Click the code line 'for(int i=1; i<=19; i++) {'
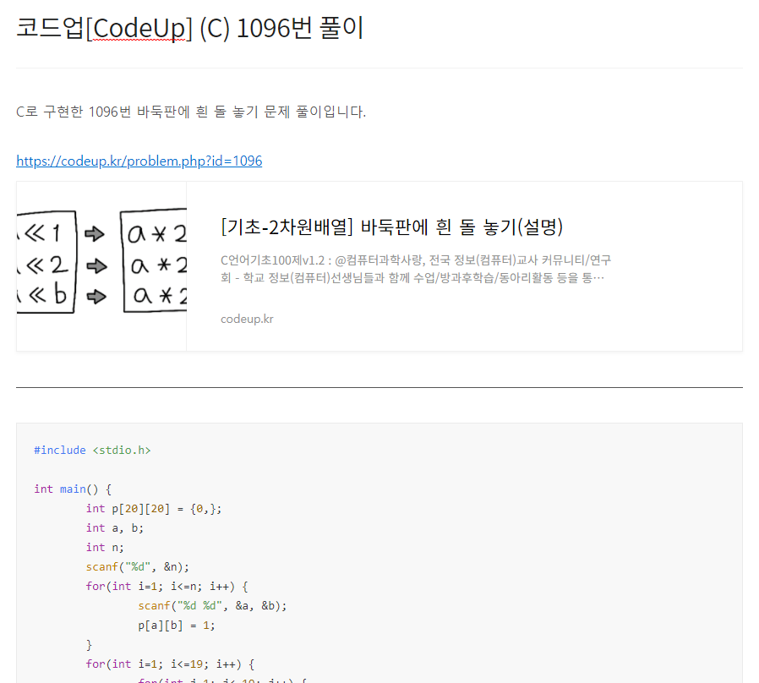This screenshot has height=683, width=759. [171, 664]
